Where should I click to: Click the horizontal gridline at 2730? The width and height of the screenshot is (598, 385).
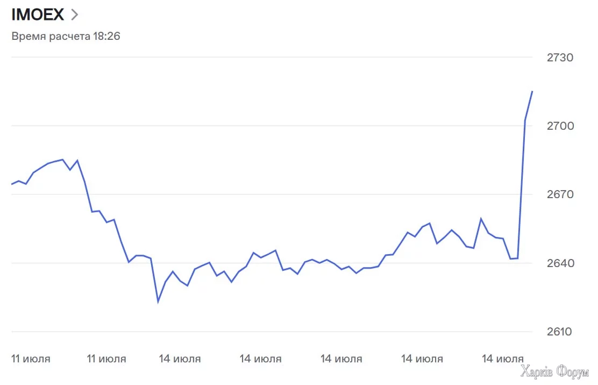[269, 58]
